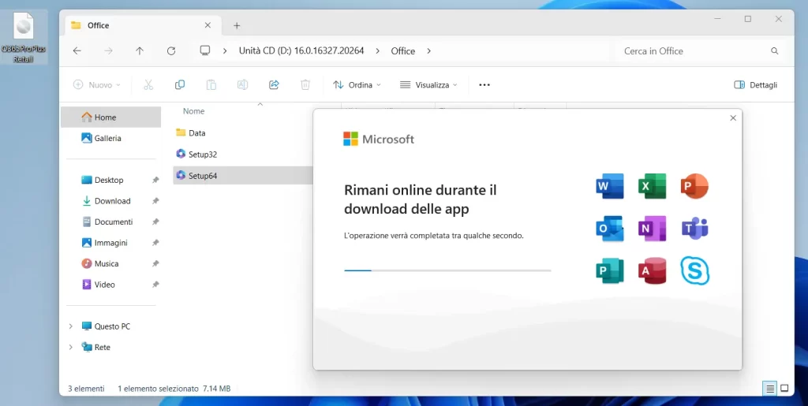The image size is (808, 406).
Task: Expand chevron before Unità CD breadcrumb
Action: (225, 51)
